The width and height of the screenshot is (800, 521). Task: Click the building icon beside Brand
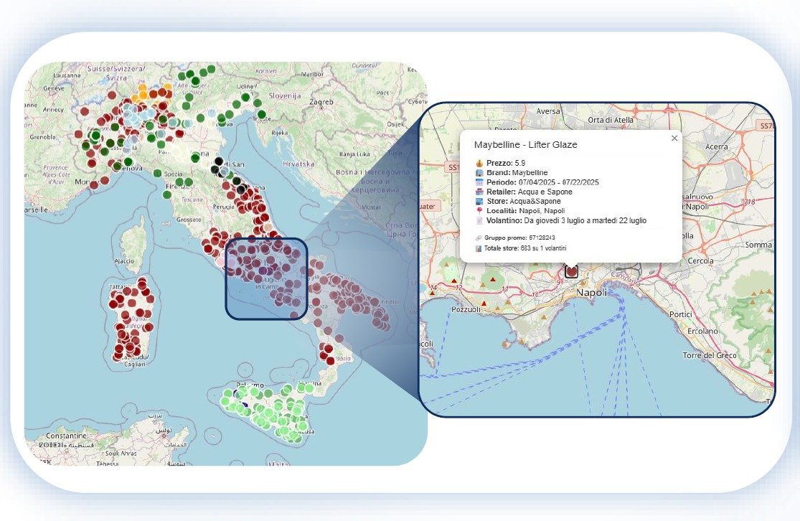[479, 173]
